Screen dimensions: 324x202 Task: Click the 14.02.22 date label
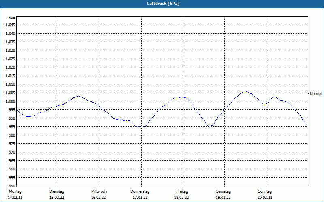point(15,198)
